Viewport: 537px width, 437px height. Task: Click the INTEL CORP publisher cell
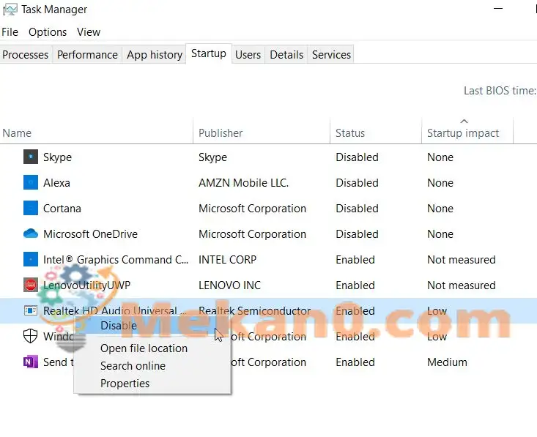[x=227, y=259]
